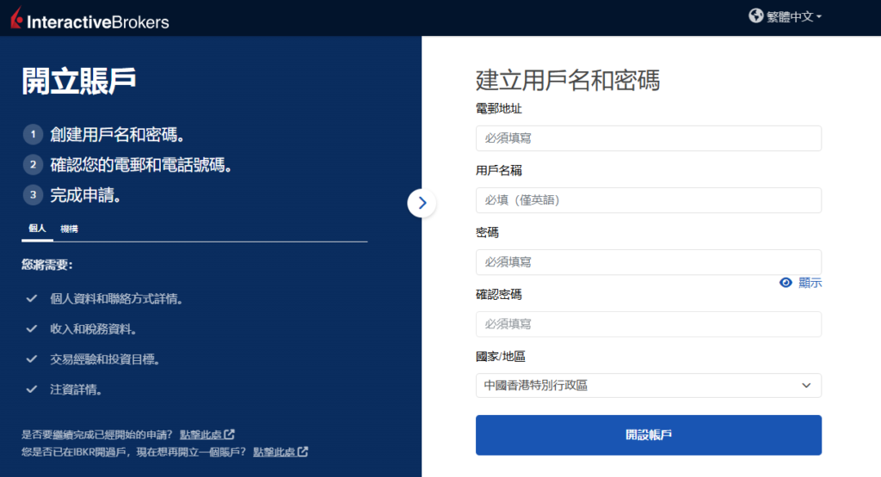Toggle the 顯示 password eye icon
Image resolution: width=881 pixels, height=477 pixels.
pos(786,283)
